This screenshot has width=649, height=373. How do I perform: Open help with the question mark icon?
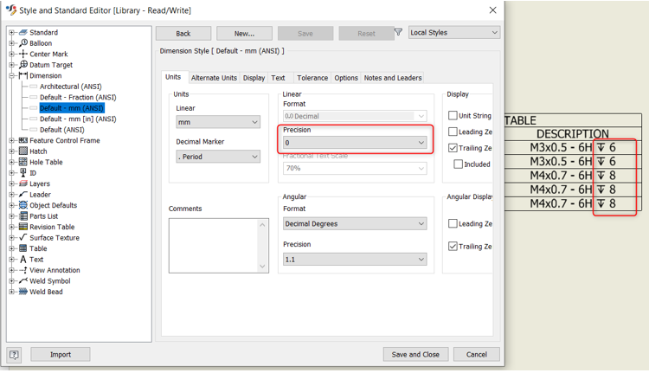[14, 354]
